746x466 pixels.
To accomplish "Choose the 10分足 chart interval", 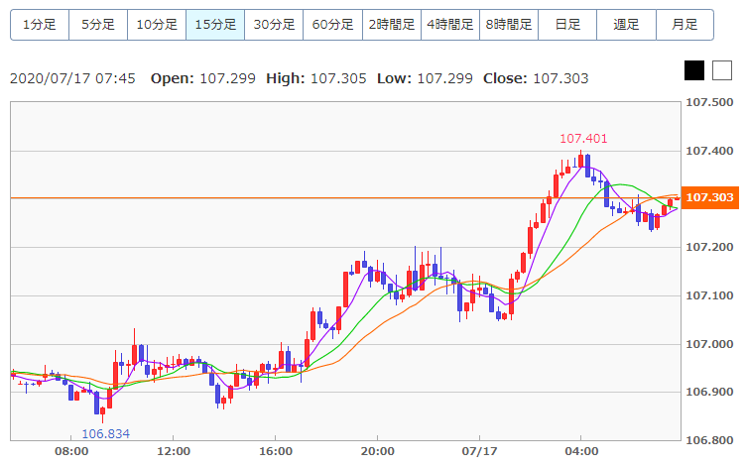I will click(157, 24).
